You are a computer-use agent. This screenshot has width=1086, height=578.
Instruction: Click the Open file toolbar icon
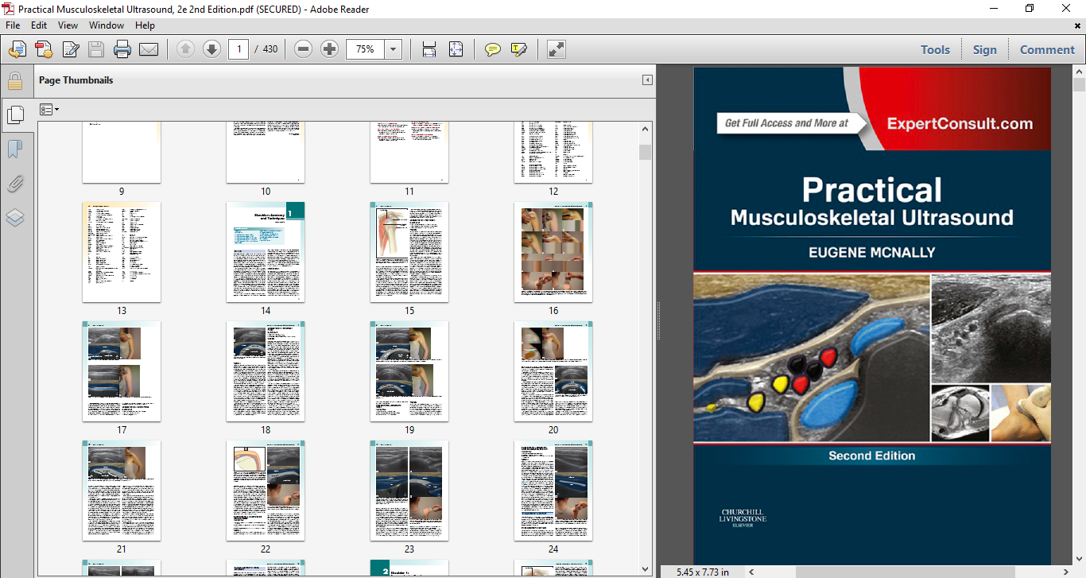point(17,49)
